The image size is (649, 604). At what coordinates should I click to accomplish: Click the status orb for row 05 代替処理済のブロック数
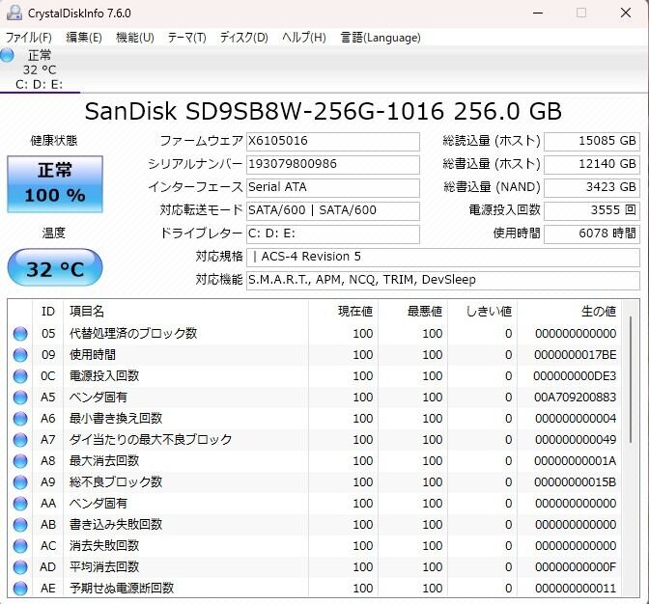(x=20, y=334)
